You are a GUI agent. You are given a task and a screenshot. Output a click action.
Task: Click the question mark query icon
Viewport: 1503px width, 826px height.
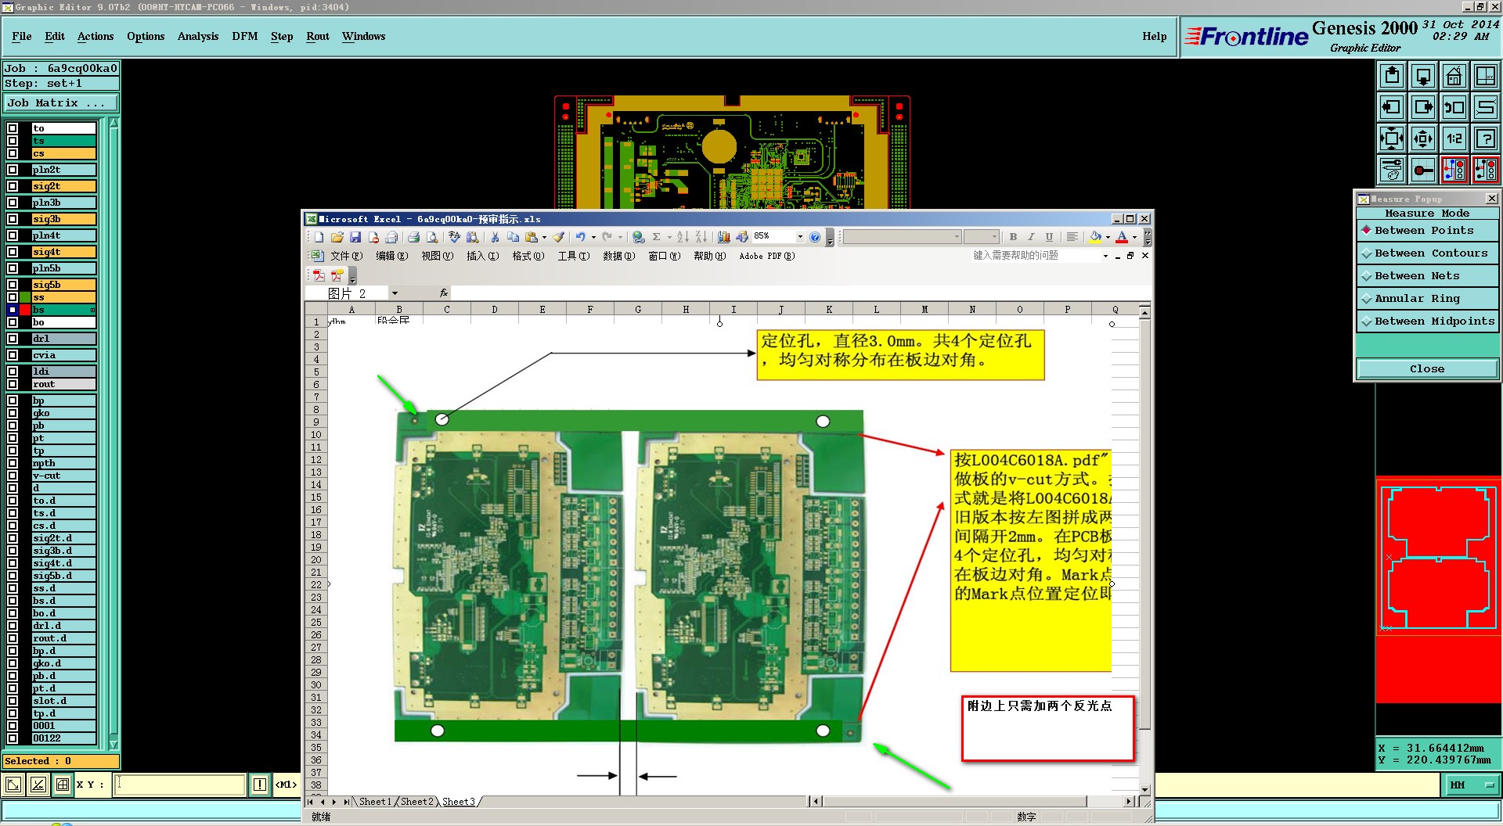pyautogui.click(x=1486, y=138)
